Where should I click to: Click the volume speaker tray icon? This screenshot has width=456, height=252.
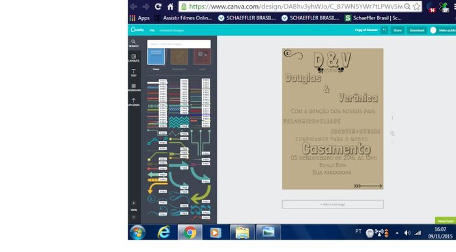click(x=407, y=233)
